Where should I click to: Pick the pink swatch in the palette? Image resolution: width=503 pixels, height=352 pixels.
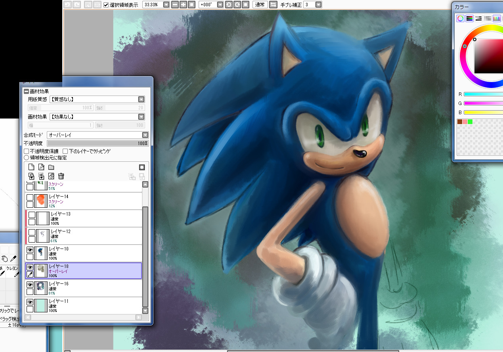click(x=465, y=122)
